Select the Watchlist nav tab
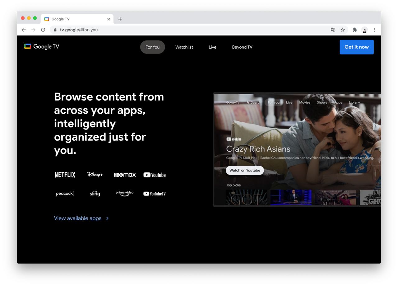This screenshot has width=398, height=286. (x=184, y=47)
